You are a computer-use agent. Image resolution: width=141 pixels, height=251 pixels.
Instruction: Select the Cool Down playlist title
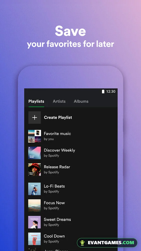(x=54, y=236)
